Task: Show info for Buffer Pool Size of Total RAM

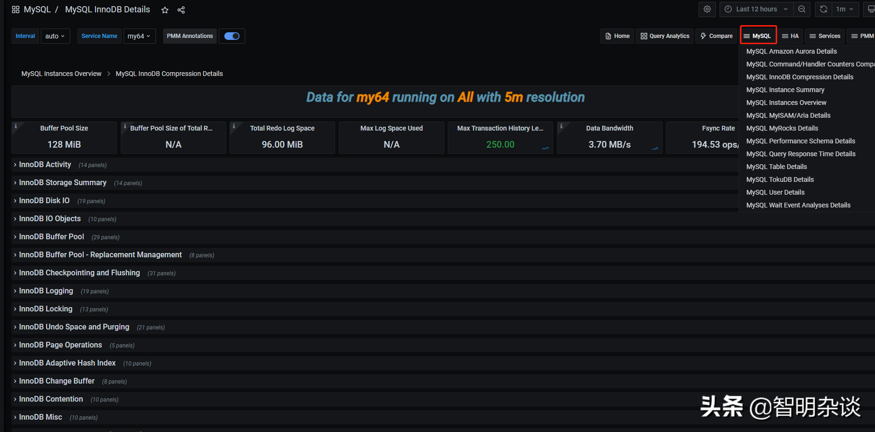Action: 125,126
